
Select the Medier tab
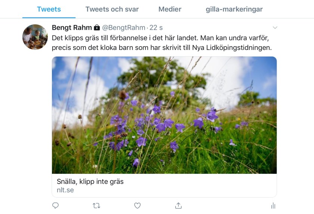pyautogui.click(x=170, y=9)
